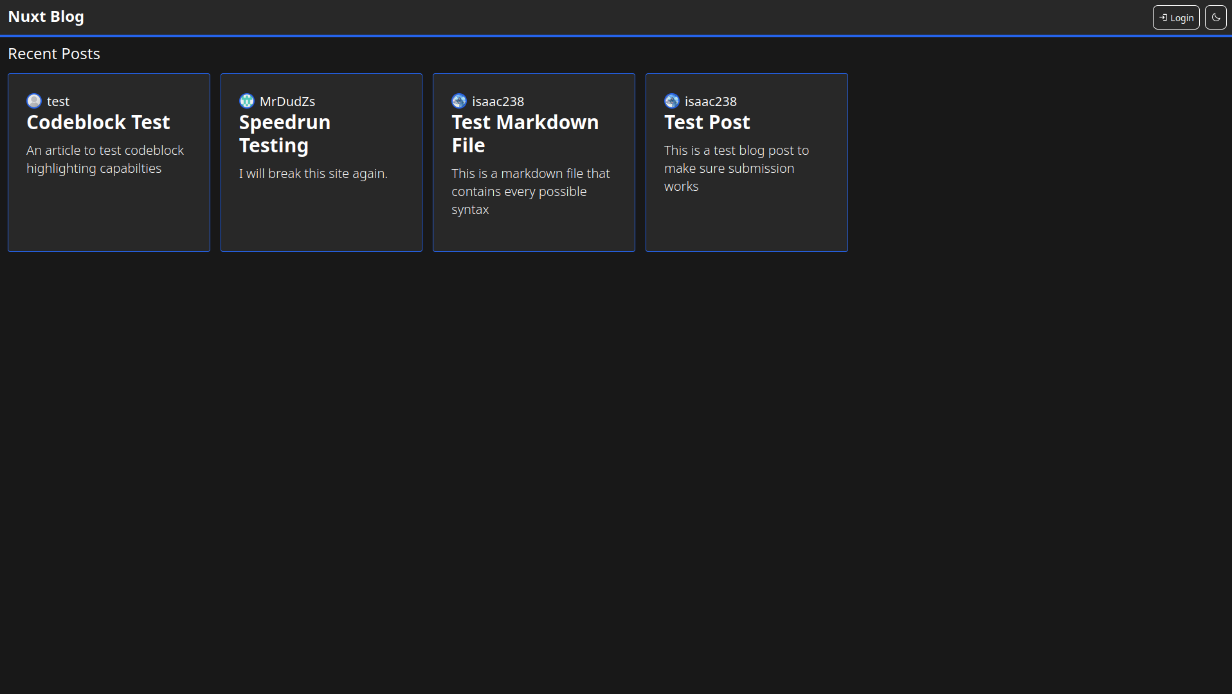
Task: Click the Test Markdown File description text
Action: [530, 191]
